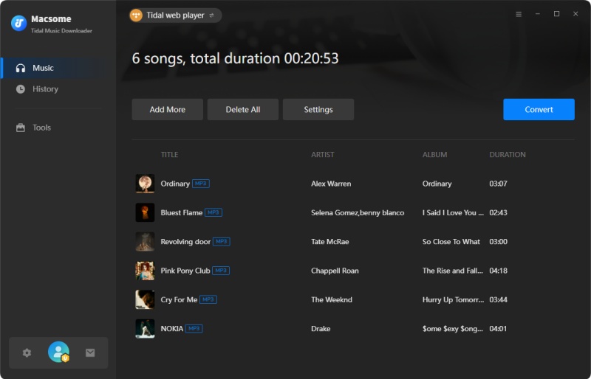The height and width of the screenshot is (379, 591).
Task: Click the ARTIST column header
Action: pos(323,155)
